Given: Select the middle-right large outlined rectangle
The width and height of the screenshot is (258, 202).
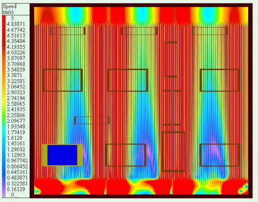Looking at the screenshot, I should (220, 80).
